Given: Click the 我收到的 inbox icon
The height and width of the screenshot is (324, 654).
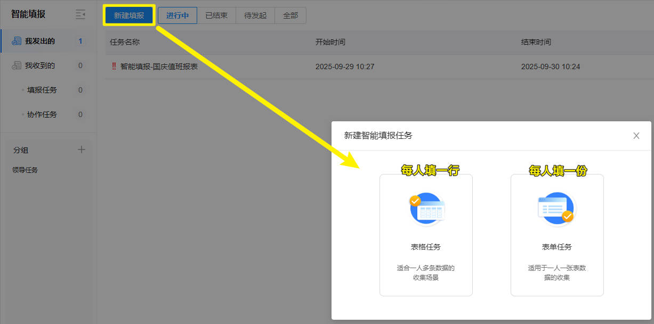Looking at the screenshot, I should point(17,66).
